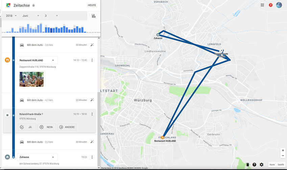Click address Am Schwarzenberg 37, 97078 Würzburg

[39, 164]
